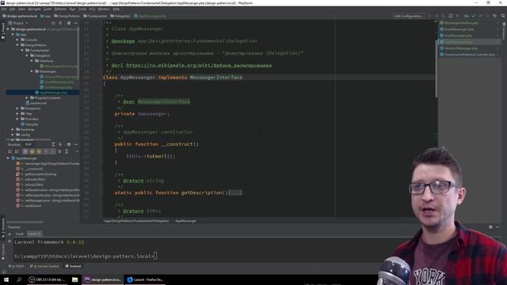The height and width of the screenshot is (285, 507).
Task: Open OBS from Windows taskbar
Action: (48, 279)
